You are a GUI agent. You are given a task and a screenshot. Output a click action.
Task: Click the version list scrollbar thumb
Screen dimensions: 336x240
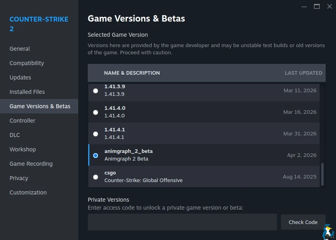point(322,174)
